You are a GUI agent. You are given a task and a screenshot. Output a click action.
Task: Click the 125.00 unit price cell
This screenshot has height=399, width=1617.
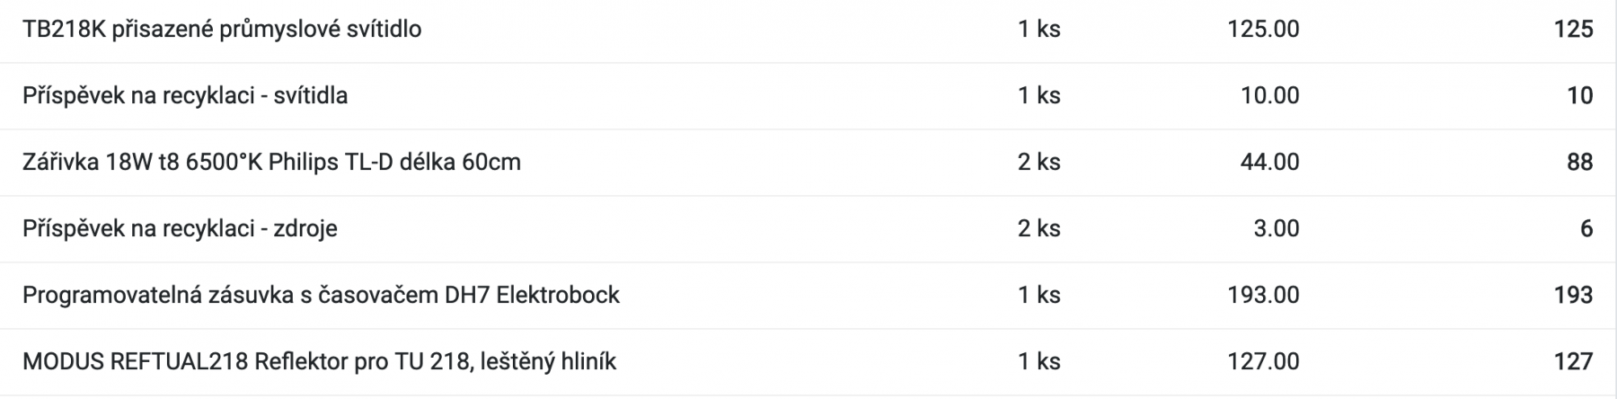(1263, 29)
